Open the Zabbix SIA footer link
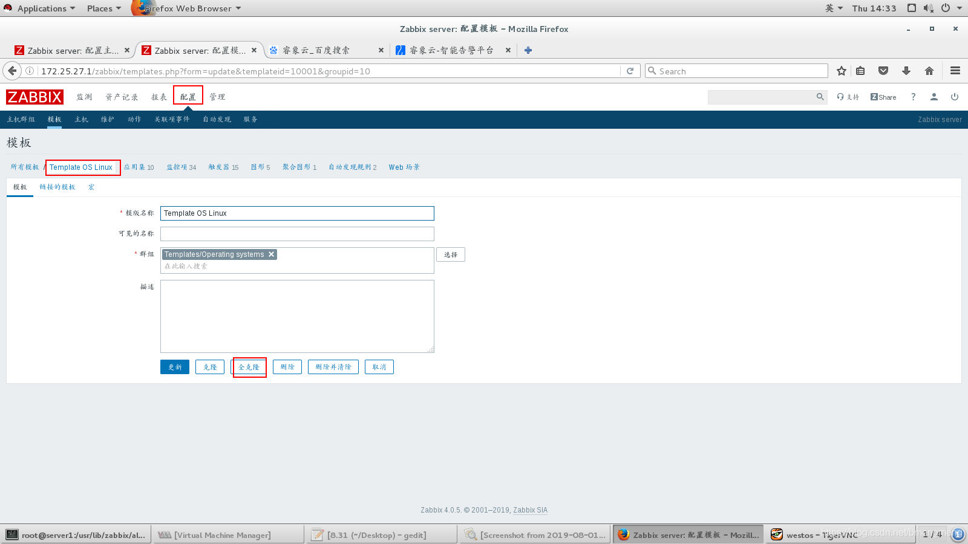The width and height of the screenshot is (968, 544). pos(531,510)
